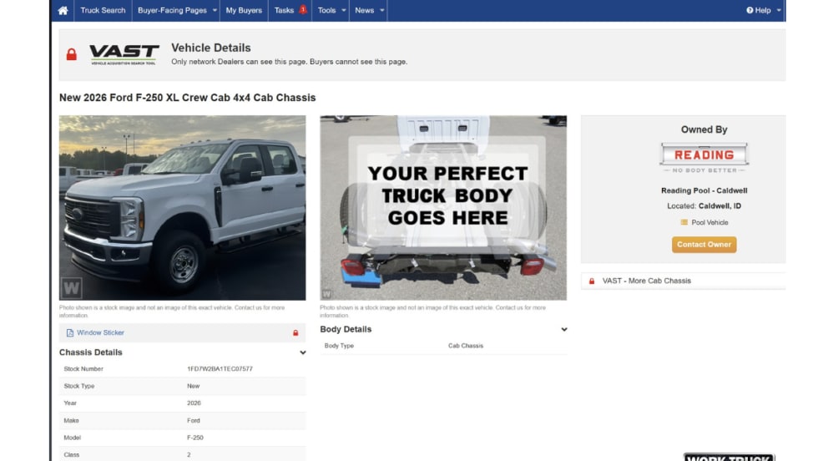The image size is (818, 461).
Task: Select stock number 1FD7W2BA1TEC07577
Action: point(220,369)
